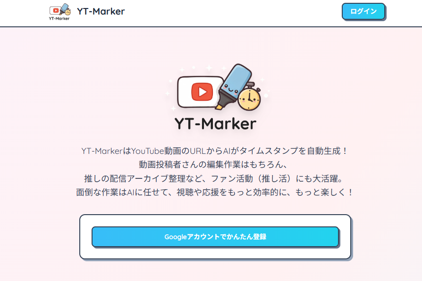The image size is (422, 281).
Task: Click the line about 推しの配信アーカイブ整理
Action: pyautogui.click(x=215, y=178)
